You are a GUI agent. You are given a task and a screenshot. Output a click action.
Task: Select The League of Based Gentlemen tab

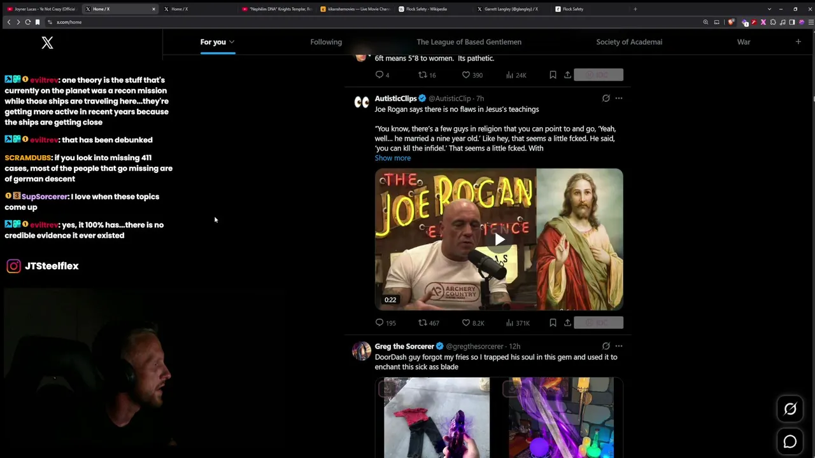(x=469, y=42)
